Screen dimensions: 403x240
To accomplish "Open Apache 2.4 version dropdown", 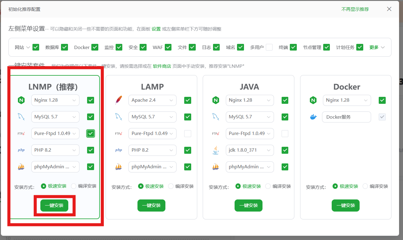I will tap(152, 100).
